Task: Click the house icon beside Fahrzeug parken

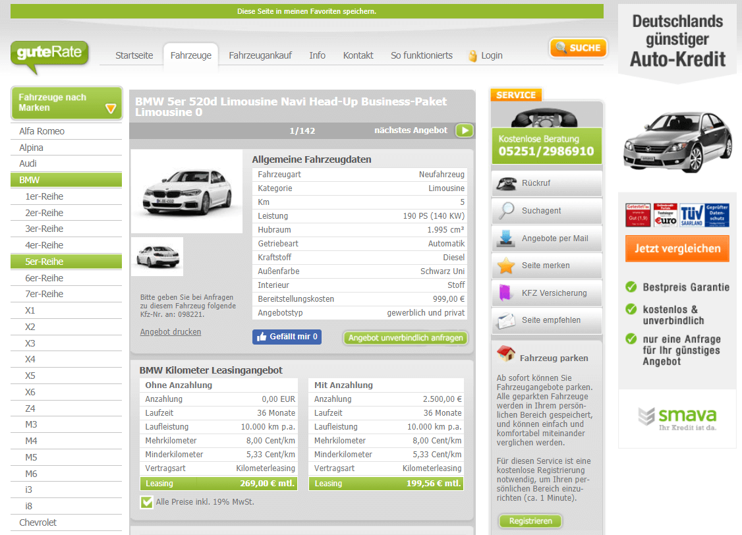Action: point(506,353)
